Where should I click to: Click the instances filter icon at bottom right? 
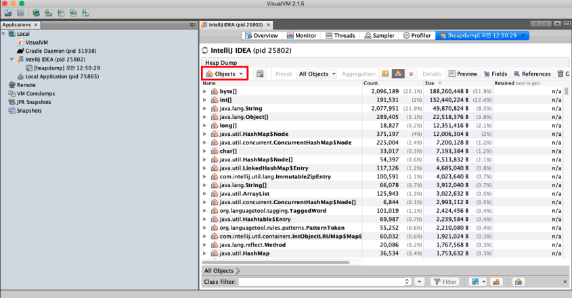tap(519, 282)
